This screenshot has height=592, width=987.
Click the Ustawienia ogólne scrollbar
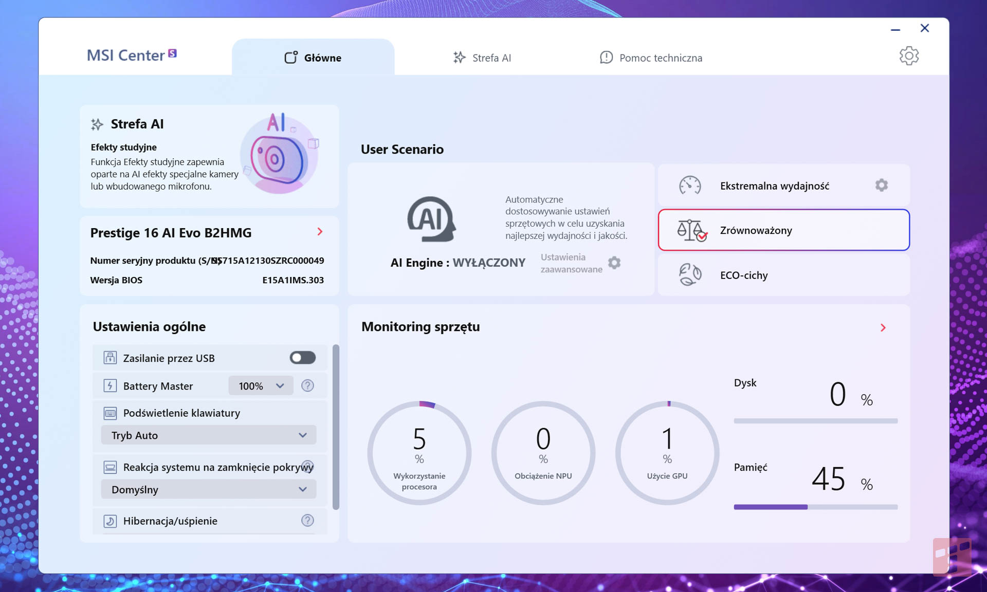coord(336,427)
